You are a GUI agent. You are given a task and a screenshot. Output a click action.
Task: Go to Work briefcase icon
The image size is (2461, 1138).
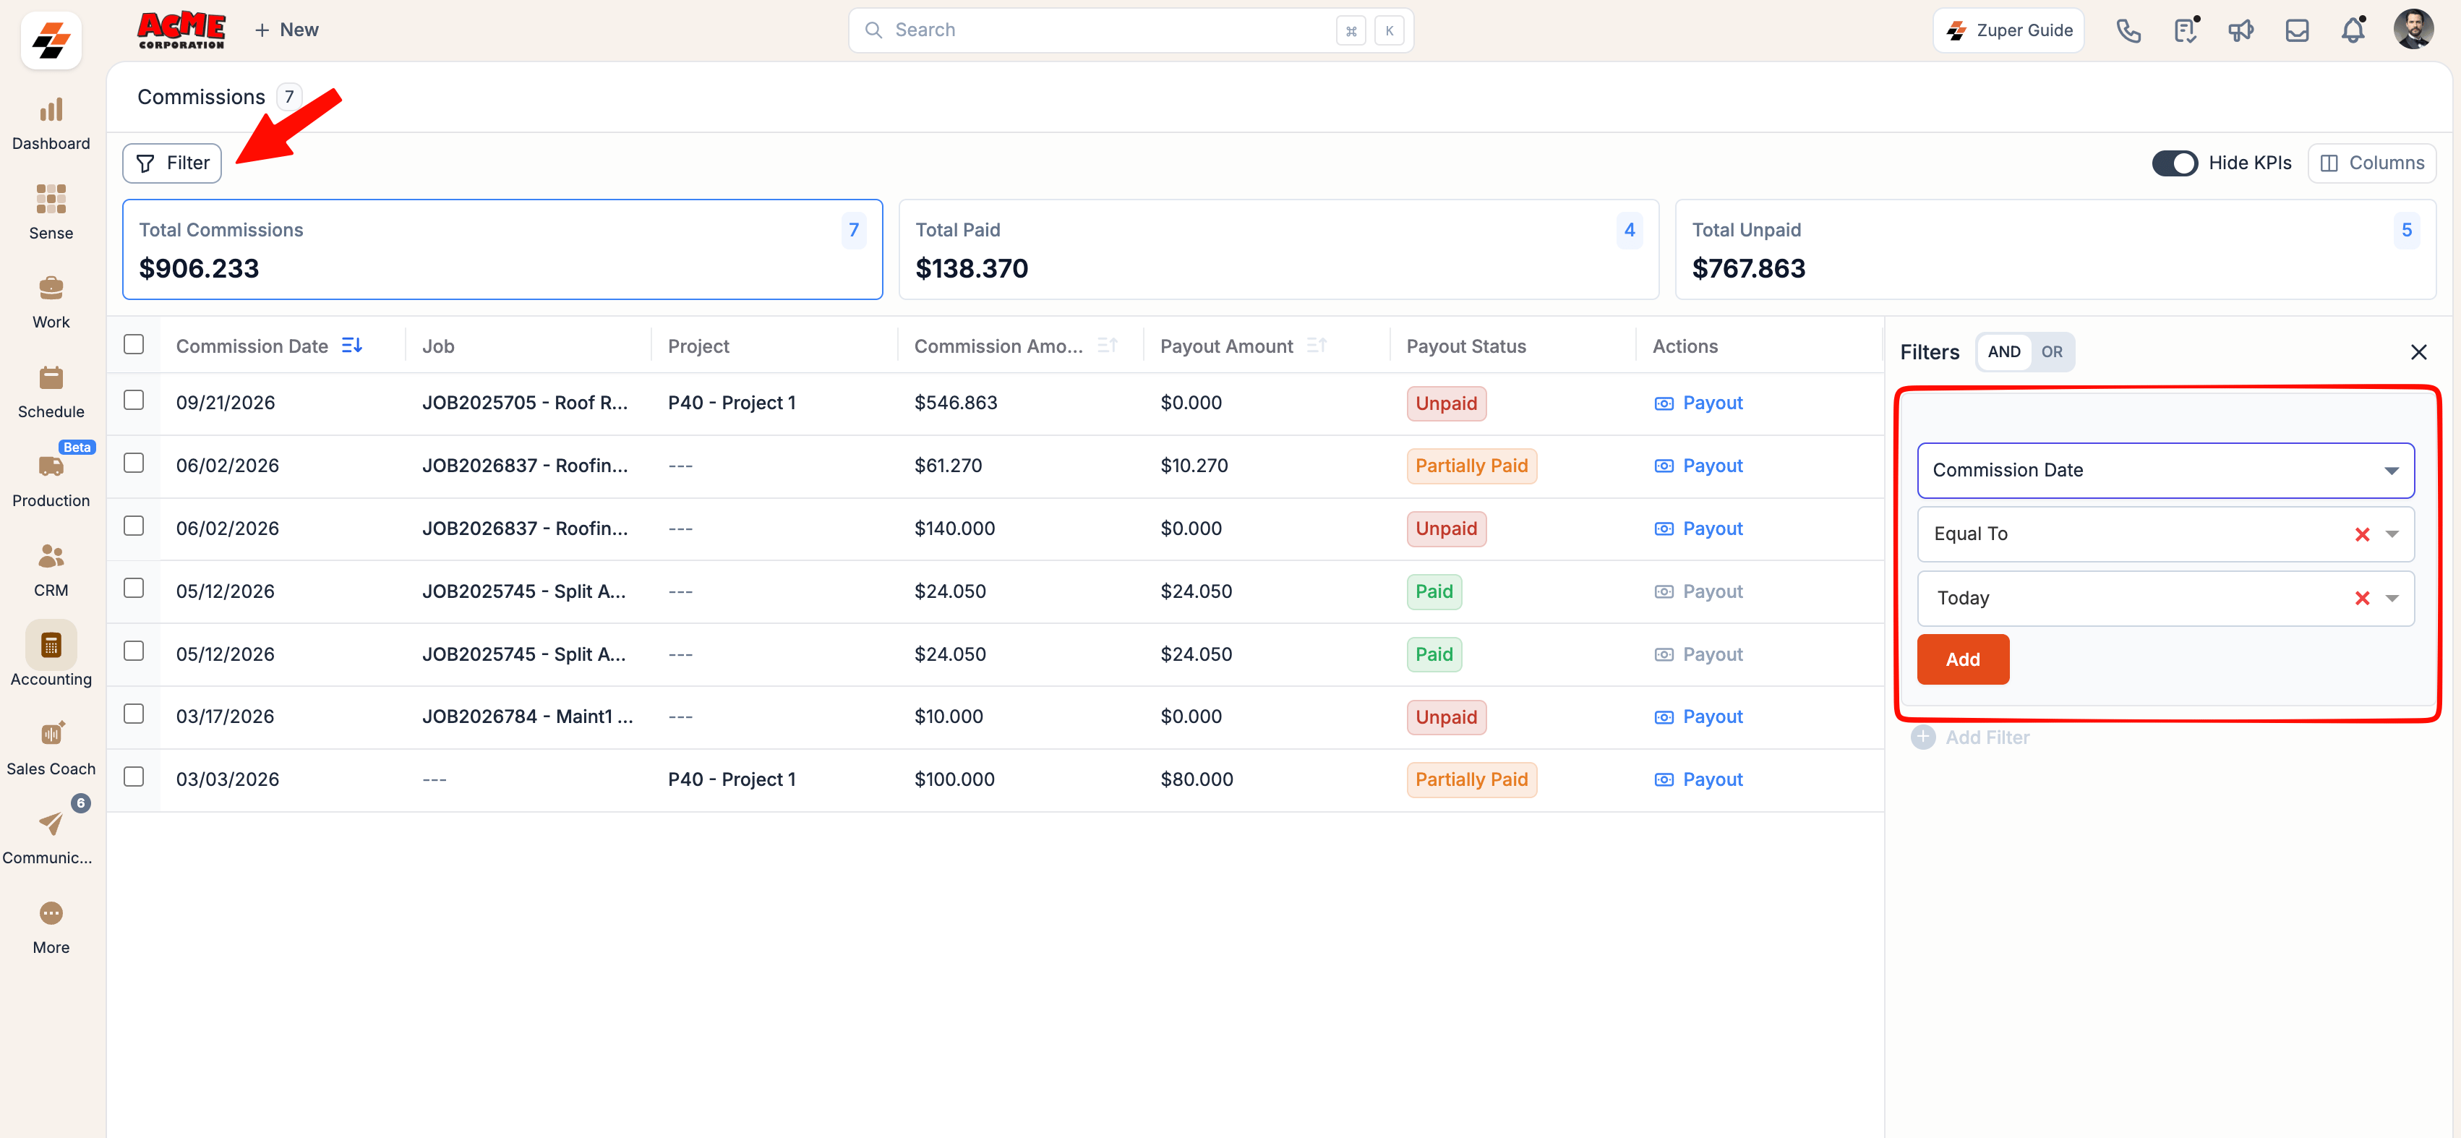point(51,288)
